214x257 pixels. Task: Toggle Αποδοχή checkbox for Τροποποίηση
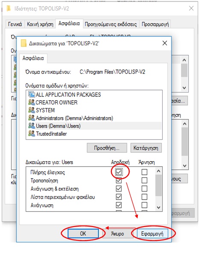pyautogui.click(x=119, y=180)
